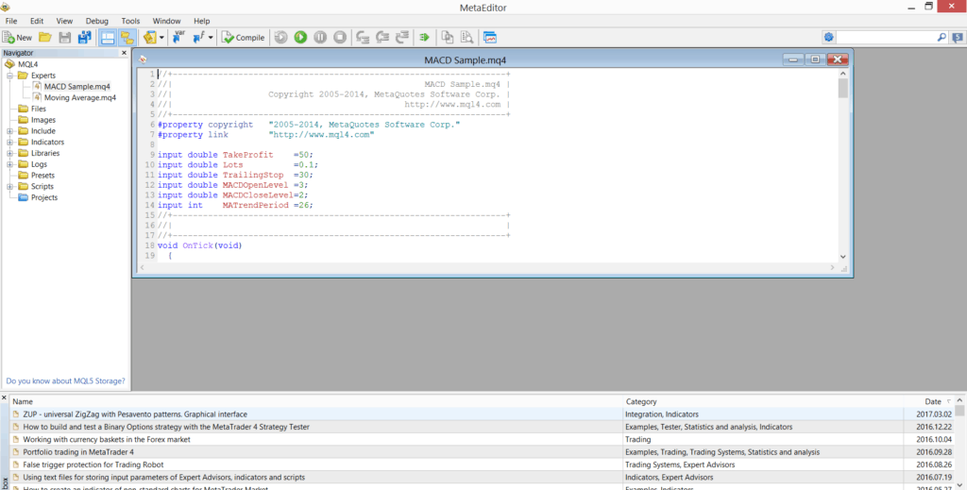The height and width of the screenshot is (490, 967).
Task: Toggle the Toolbox panel view button
Action: click(108, 38)
